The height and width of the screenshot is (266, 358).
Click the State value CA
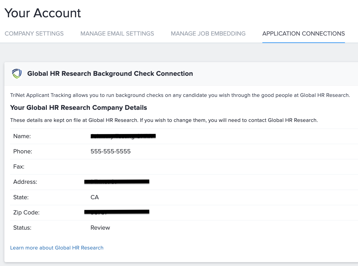95,197
